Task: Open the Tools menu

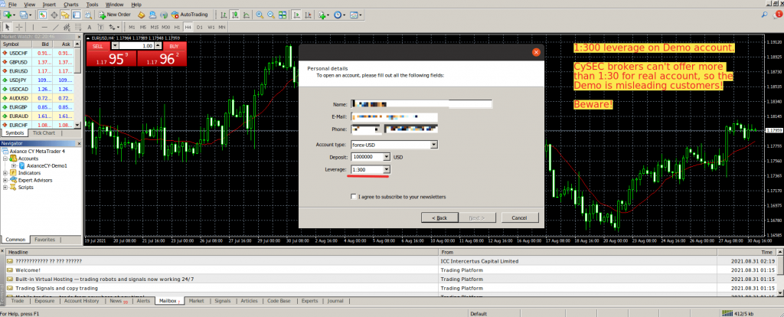Action: [92, 5]
